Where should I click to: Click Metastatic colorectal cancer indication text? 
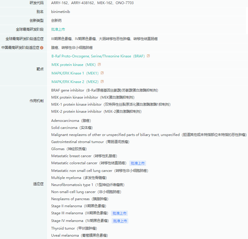coord(89,163)
